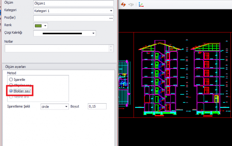The image size is (232, 146).
Task: Select the Blokları say radio button
Action: [11, 91]
